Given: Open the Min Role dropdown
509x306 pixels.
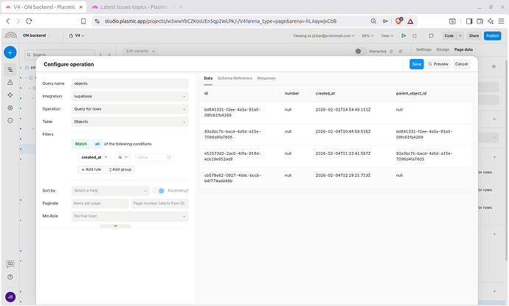Looking at the screenshot, I should (130, 216).
